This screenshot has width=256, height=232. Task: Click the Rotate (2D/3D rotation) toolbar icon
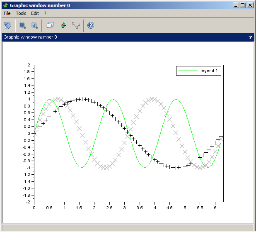7,25
